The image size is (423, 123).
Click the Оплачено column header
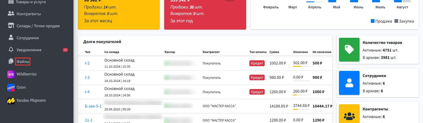coord(301,52)
